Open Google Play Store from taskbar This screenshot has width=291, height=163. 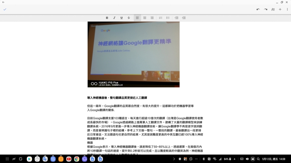tap(29, 159)
